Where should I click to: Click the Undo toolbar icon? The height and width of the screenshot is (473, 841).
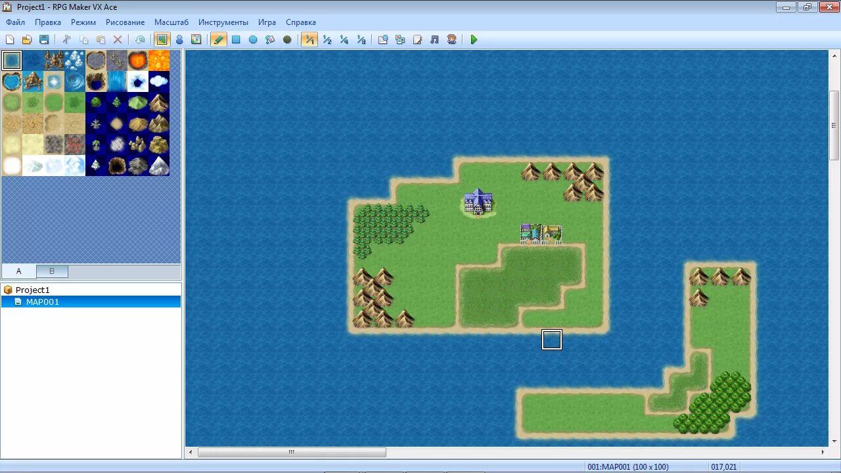coord(140,40)
